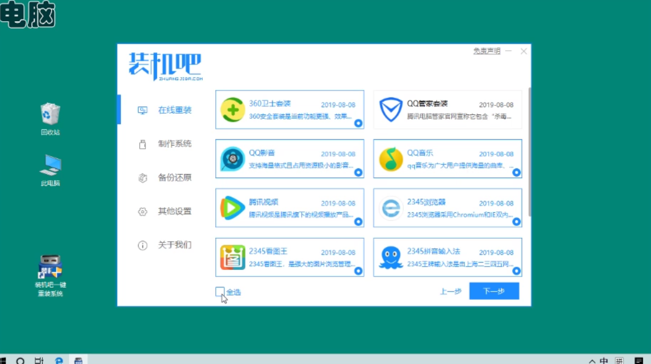Select the 装机吧一键重装系统 desktop shortcut
651x364 pixels.
point(50,275)
